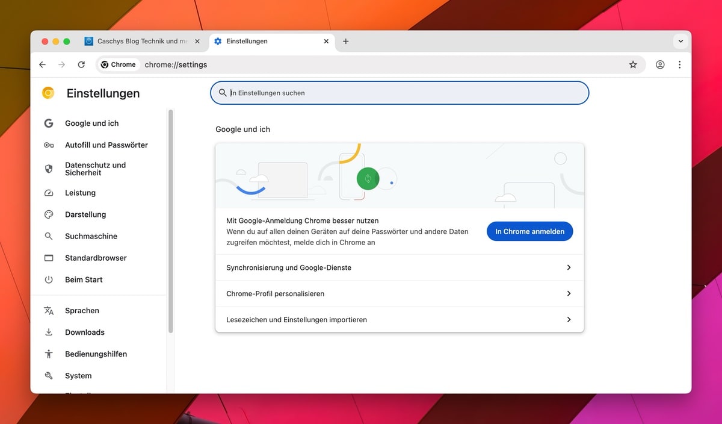Image resolution: width=722 pixels, height=424 pixels.
Task: Select Suchmaschine in the sidebar
Action: click(x=91, y=236)
